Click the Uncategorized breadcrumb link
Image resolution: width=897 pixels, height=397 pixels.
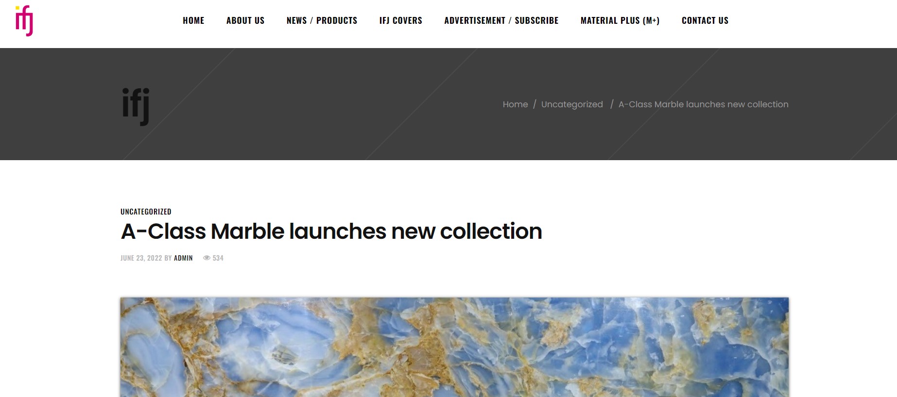point(572,104)
